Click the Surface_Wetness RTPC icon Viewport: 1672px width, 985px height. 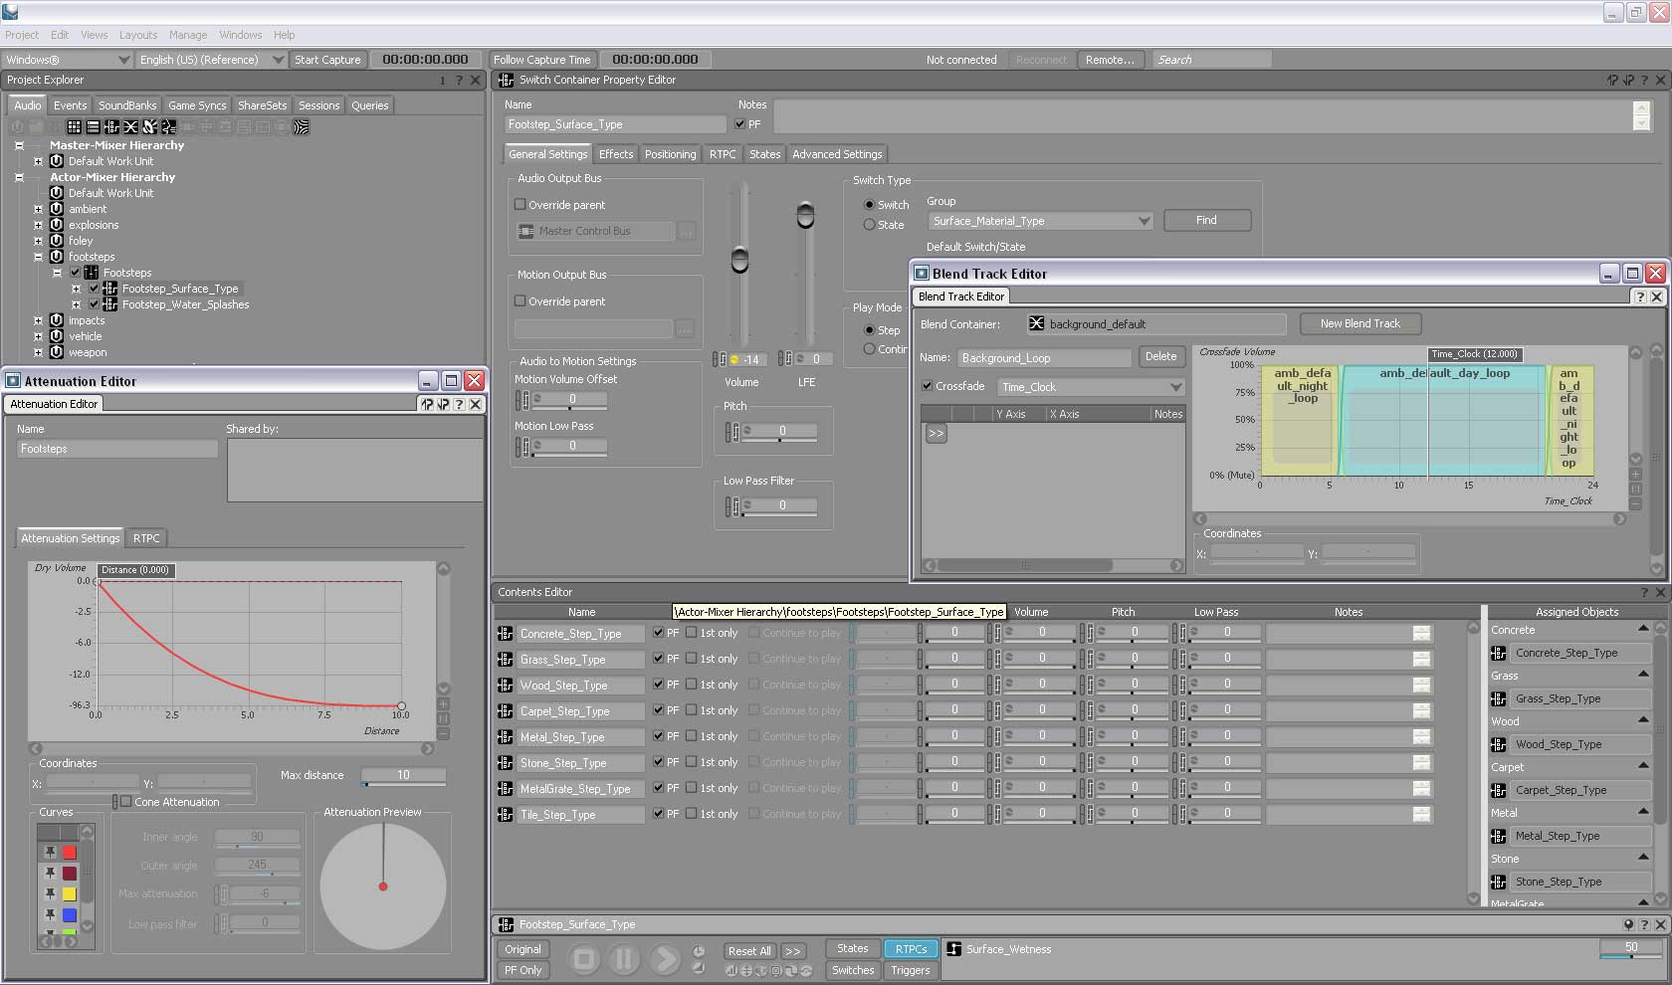click(953, 949)
